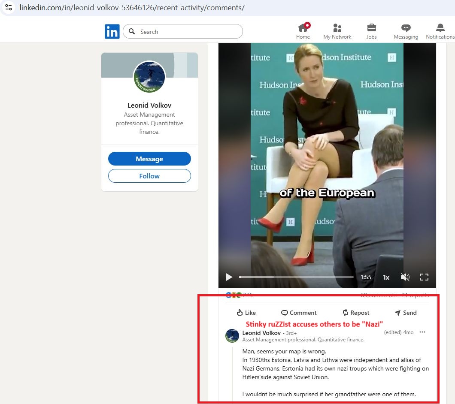Like the post
Screen dimensions: 455x404
coord(246,313)
